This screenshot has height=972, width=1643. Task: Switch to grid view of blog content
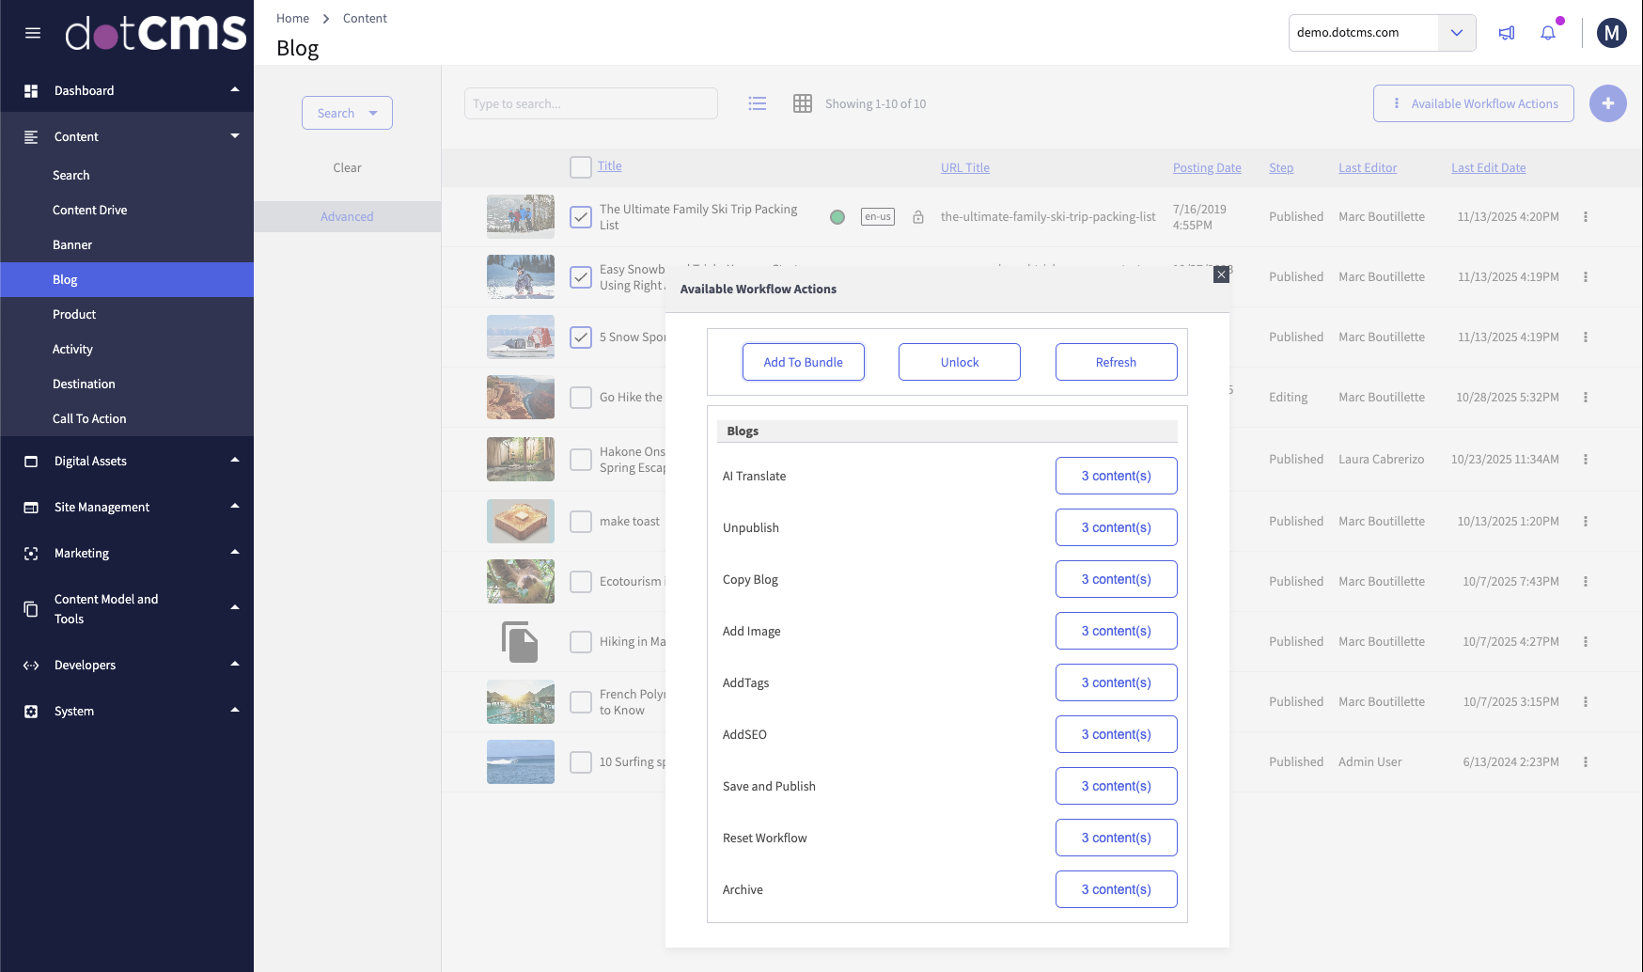click(802, 103)
